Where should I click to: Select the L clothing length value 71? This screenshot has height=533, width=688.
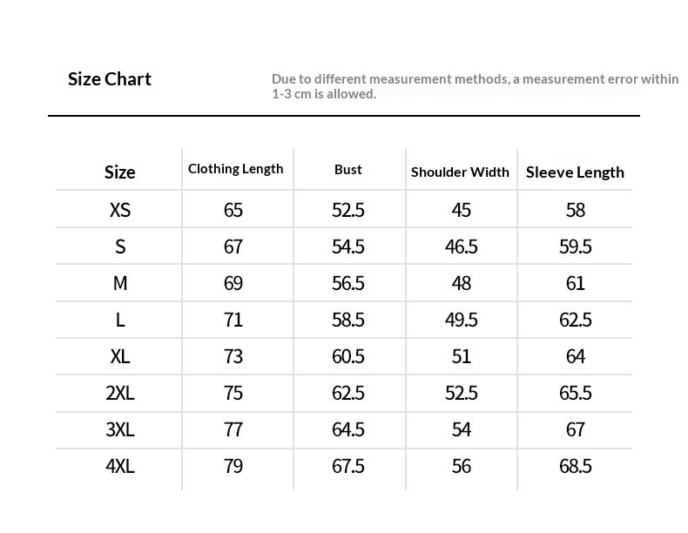click(x=233, y=320)
